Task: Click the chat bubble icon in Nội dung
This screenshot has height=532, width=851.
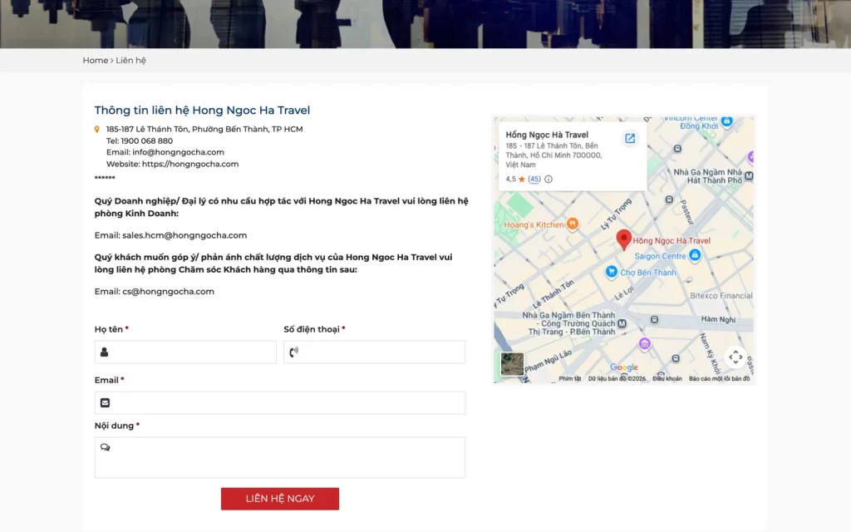Action: [106, 447]
